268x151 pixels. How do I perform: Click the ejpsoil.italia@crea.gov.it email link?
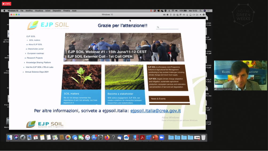[x=156, y=111]
